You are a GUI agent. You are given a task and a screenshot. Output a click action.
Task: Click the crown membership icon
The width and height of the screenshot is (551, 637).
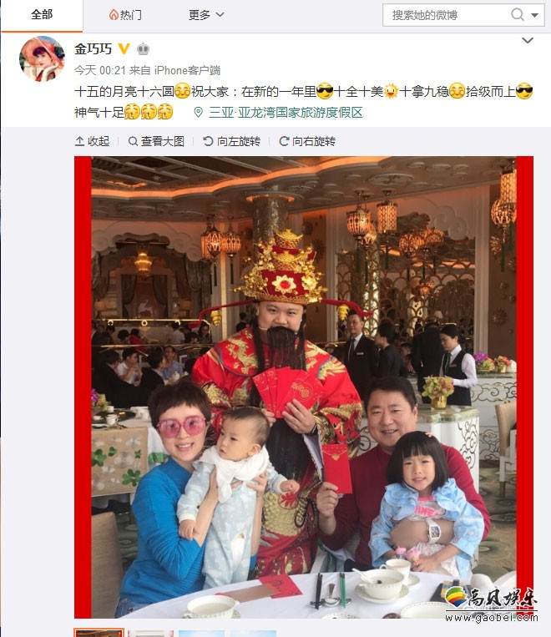(143, 49)
